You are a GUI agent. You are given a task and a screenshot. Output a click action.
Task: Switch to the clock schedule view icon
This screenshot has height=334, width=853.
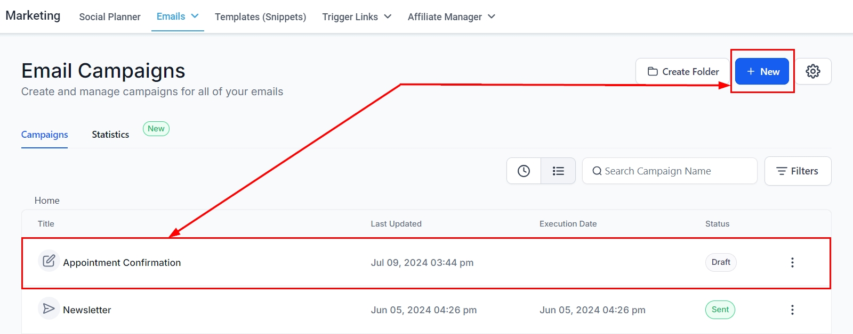click(x=524, y=171)
